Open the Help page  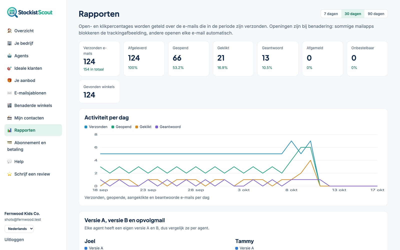tap(33, 161)
